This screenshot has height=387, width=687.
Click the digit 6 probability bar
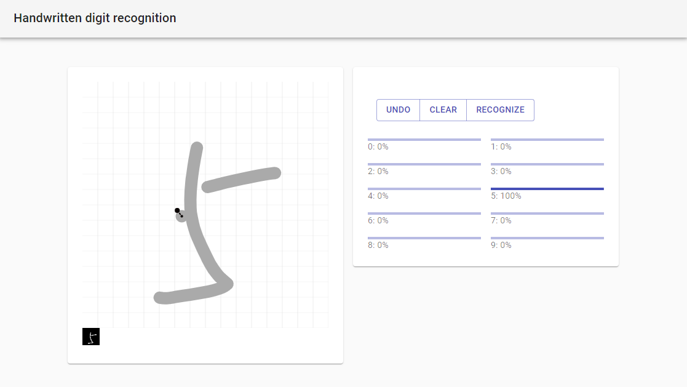click(424, 213)
